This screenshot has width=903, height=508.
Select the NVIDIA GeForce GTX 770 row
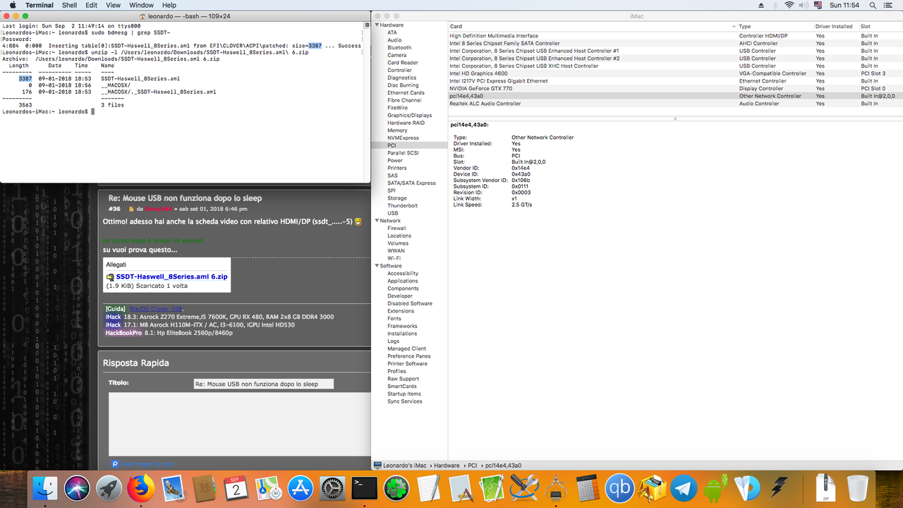tap(675, 88)
